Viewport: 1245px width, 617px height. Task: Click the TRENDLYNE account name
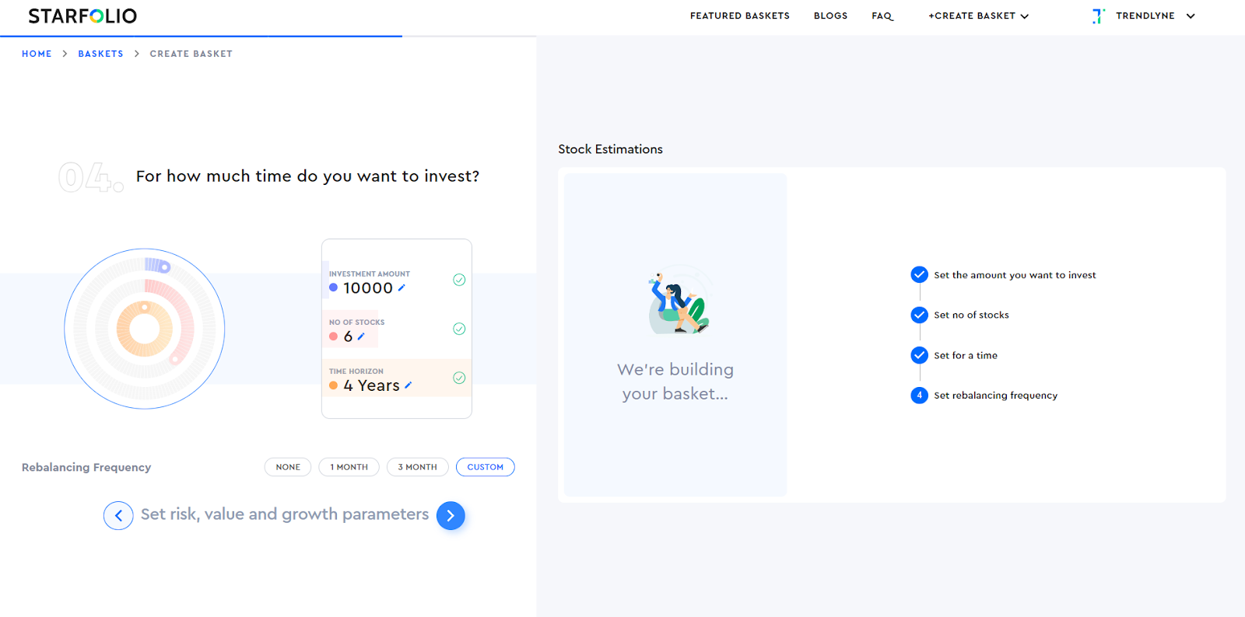tap(1145, 16)
